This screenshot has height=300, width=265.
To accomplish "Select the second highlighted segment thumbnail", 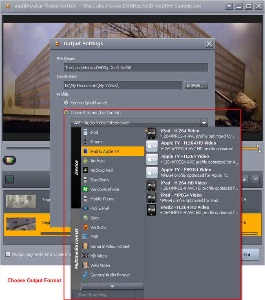I will 21,224.
